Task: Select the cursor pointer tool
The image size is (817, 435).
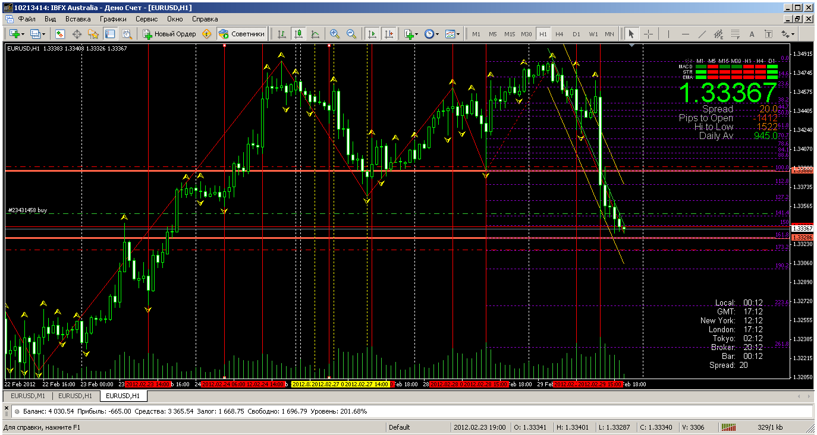Action: tap(631, 34)
